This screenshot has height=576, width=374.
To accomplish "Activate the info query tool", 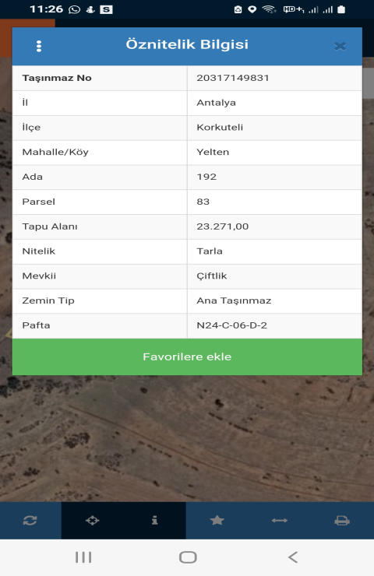I will pyautogui.click(x=155, y=520).
